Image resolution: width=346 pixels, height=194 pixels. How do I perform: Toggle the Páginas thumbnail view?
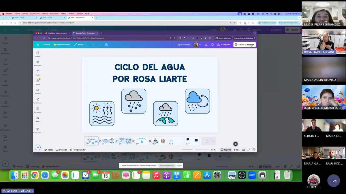(x=226, y=150)
